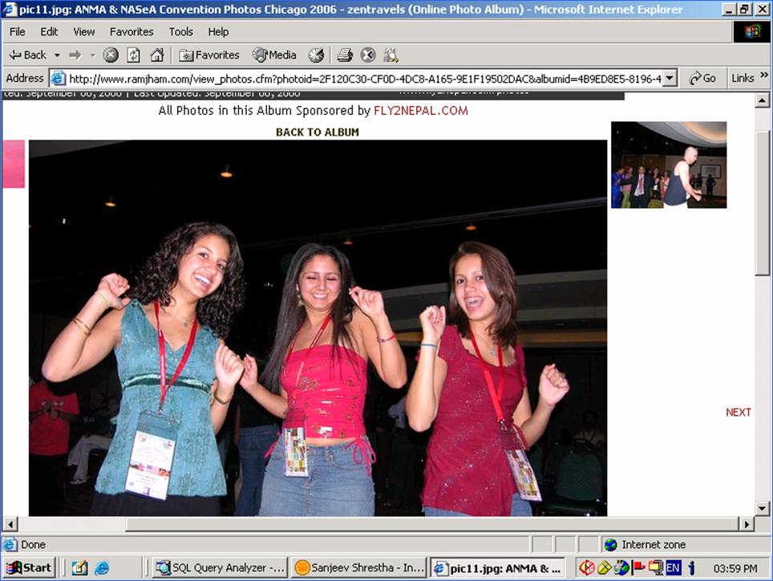This screenshot has height=581, width=773.
Task: Launch Internet Explorer from quick launch
Action: pyautogui.click(x=102, y=568)
